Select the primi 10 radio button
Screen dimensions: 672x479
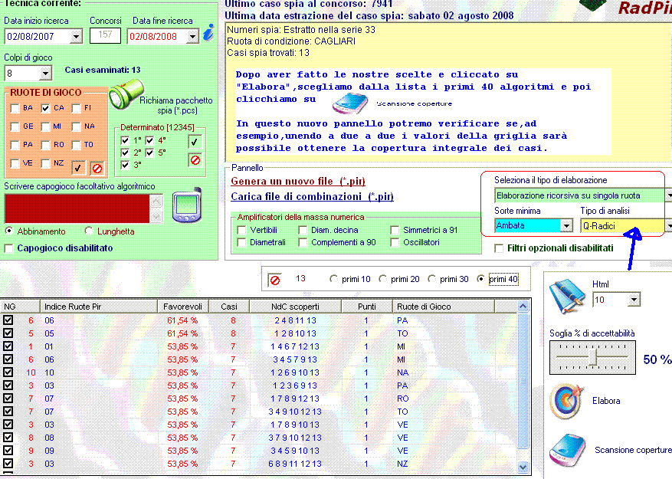pyautogui.click(x=333, y=280)
